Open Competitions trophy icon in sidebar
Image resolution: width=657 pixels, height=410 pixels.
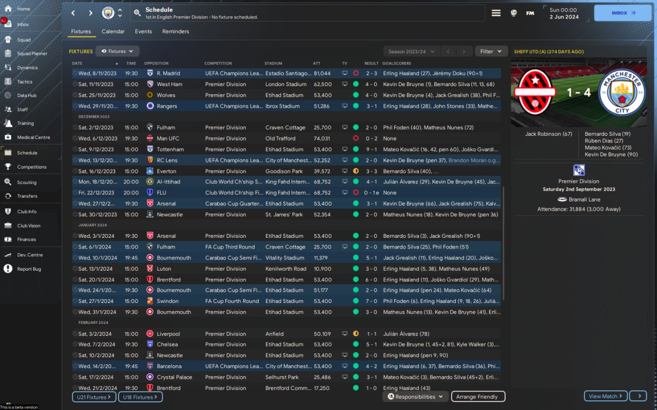pos(8,167)
